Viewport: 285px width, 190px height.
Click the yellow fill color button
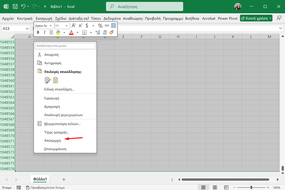pyautogui.click(x=58, y=33)
